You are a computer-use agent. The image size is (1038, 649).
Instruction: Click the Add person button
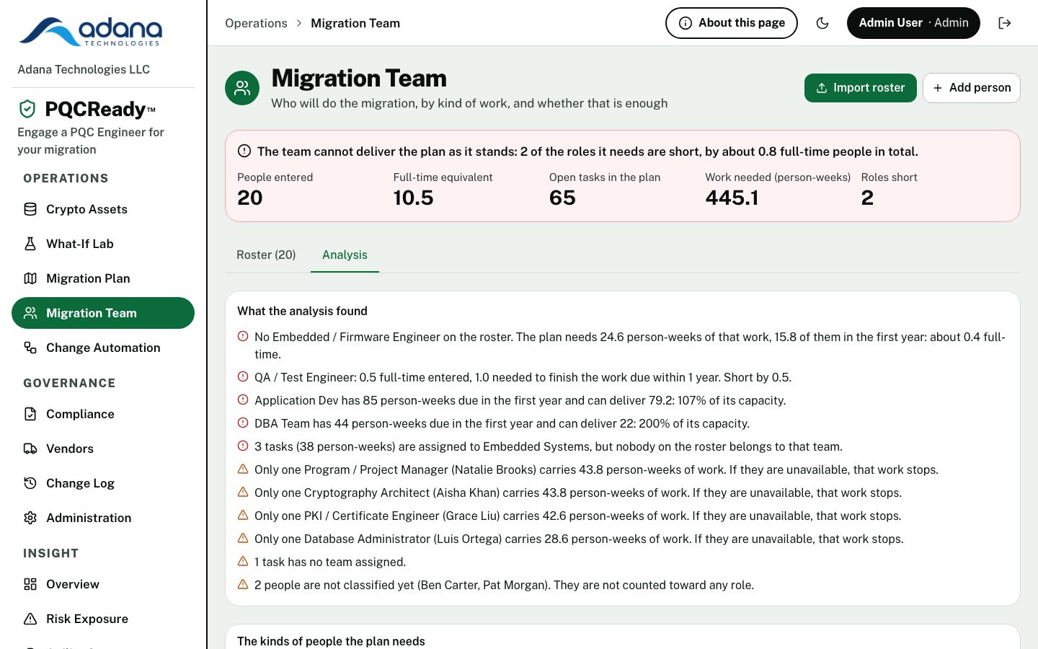(x=972, y=88)
